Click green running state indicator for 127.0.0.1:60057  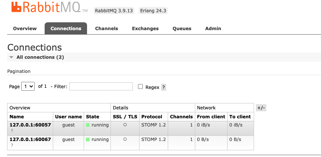(88, 125)
